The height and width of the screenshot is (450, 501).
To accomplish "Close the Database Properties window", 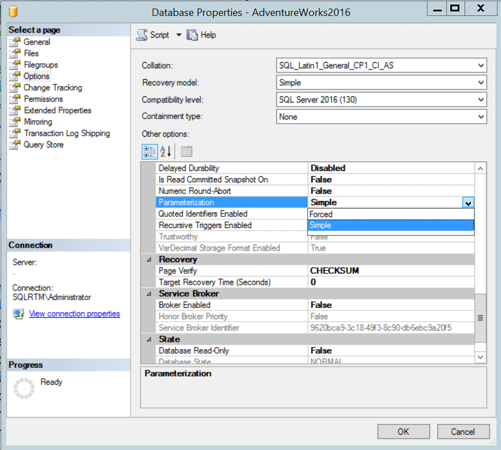I will (480, 9).
